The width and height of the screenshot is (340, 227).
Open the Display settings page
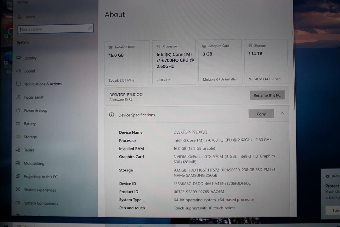31,58
